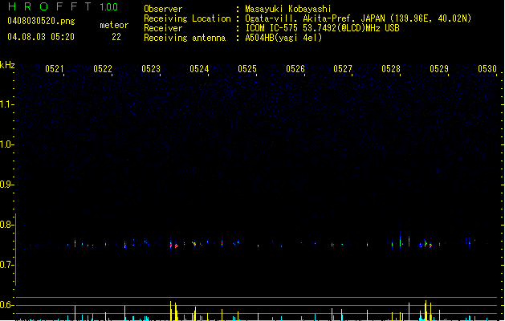Viewport: 505px width, 321px height.
Task: Click the kHz axis unit label
Action: pos(7,65)
